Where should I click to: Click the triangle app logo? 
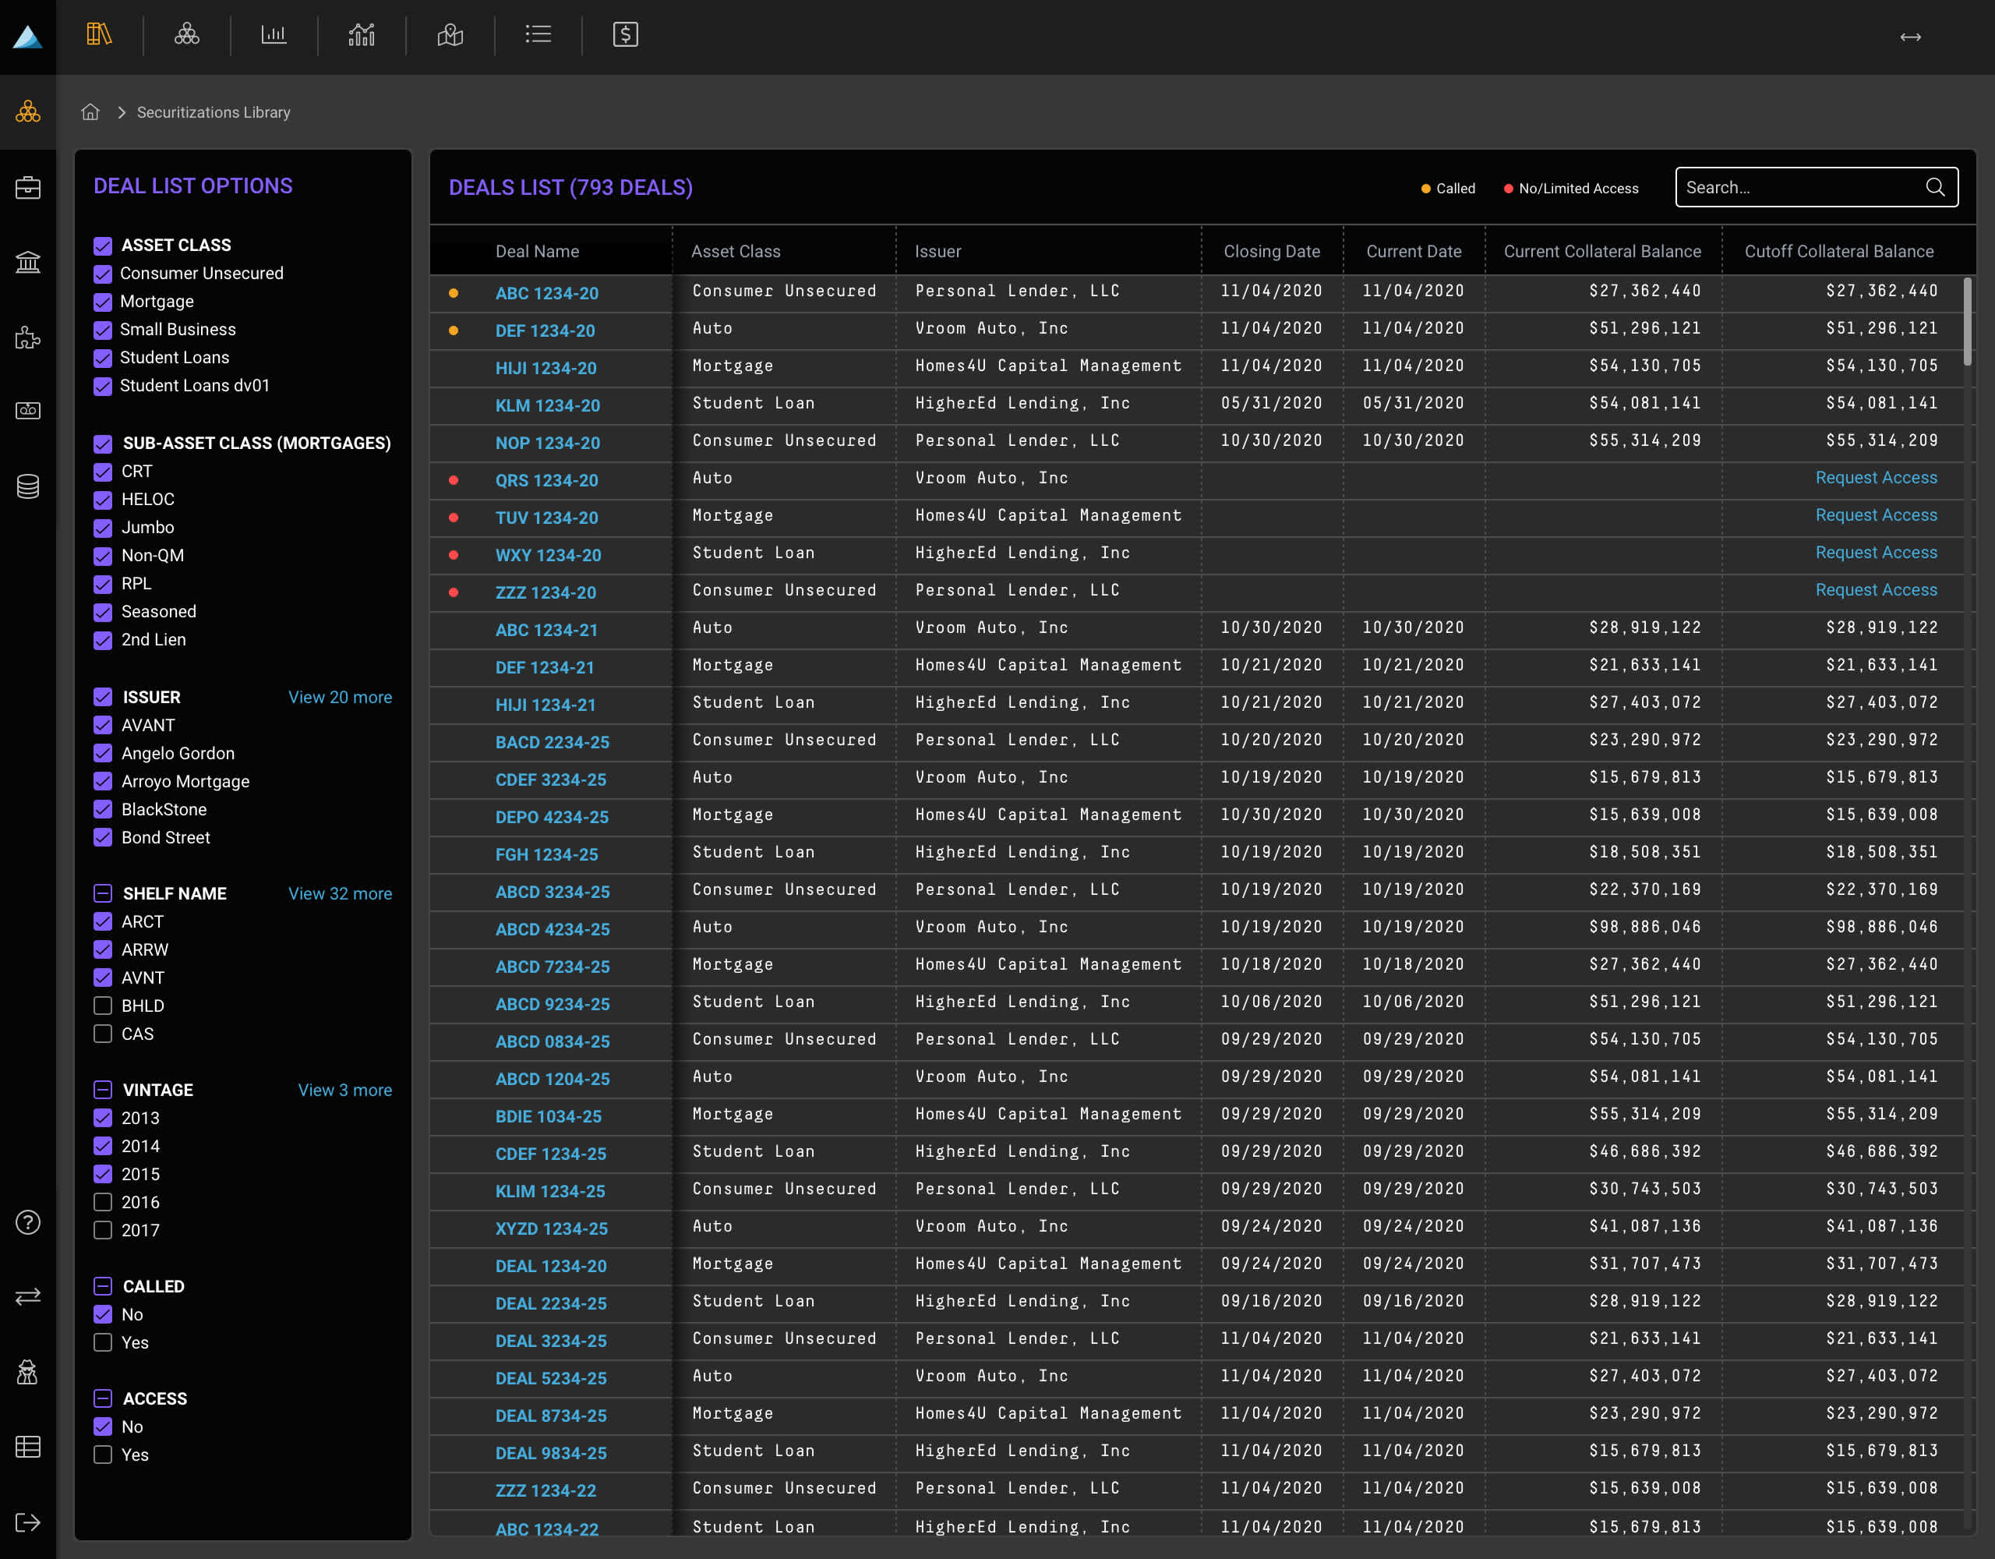click(x=27, y=37)
